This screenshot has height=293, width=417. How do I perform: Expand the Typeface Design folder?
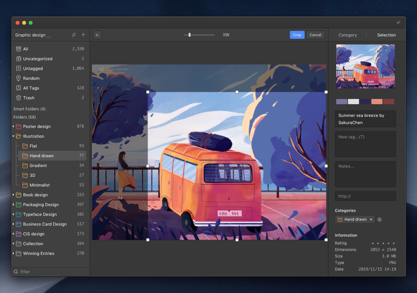pyautogui.click(x=13, y=214)
